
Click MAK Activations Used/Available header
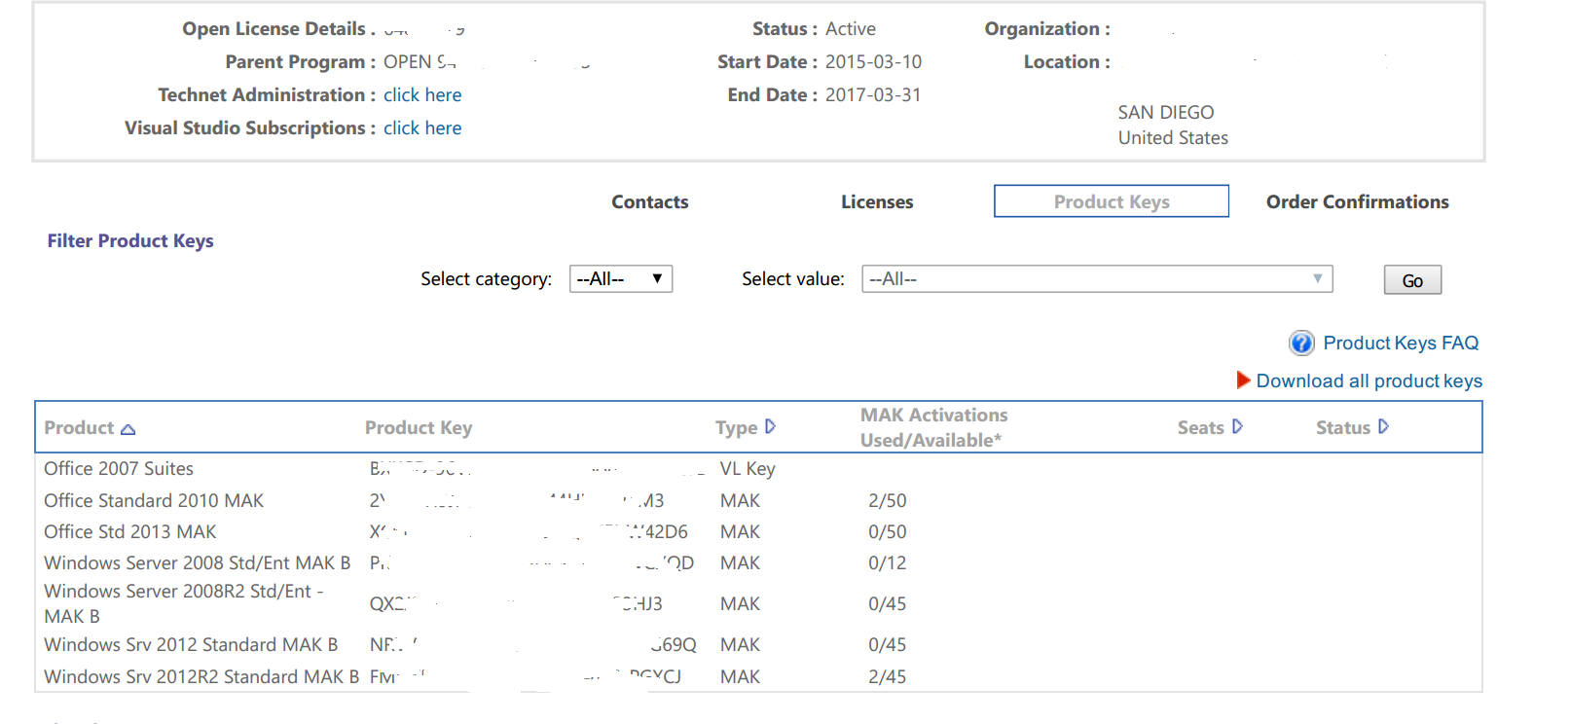tap(934, 427)
